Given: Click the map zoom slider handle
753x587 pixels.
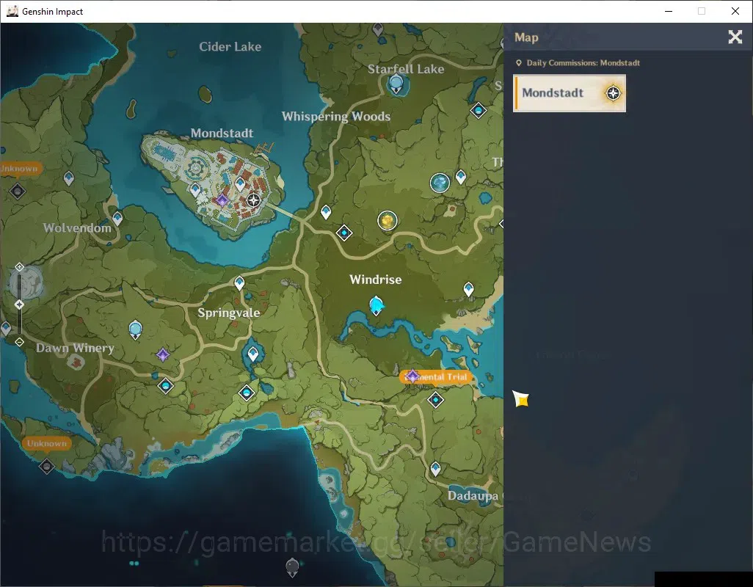Looking at the screenshot, I should 19,305.
